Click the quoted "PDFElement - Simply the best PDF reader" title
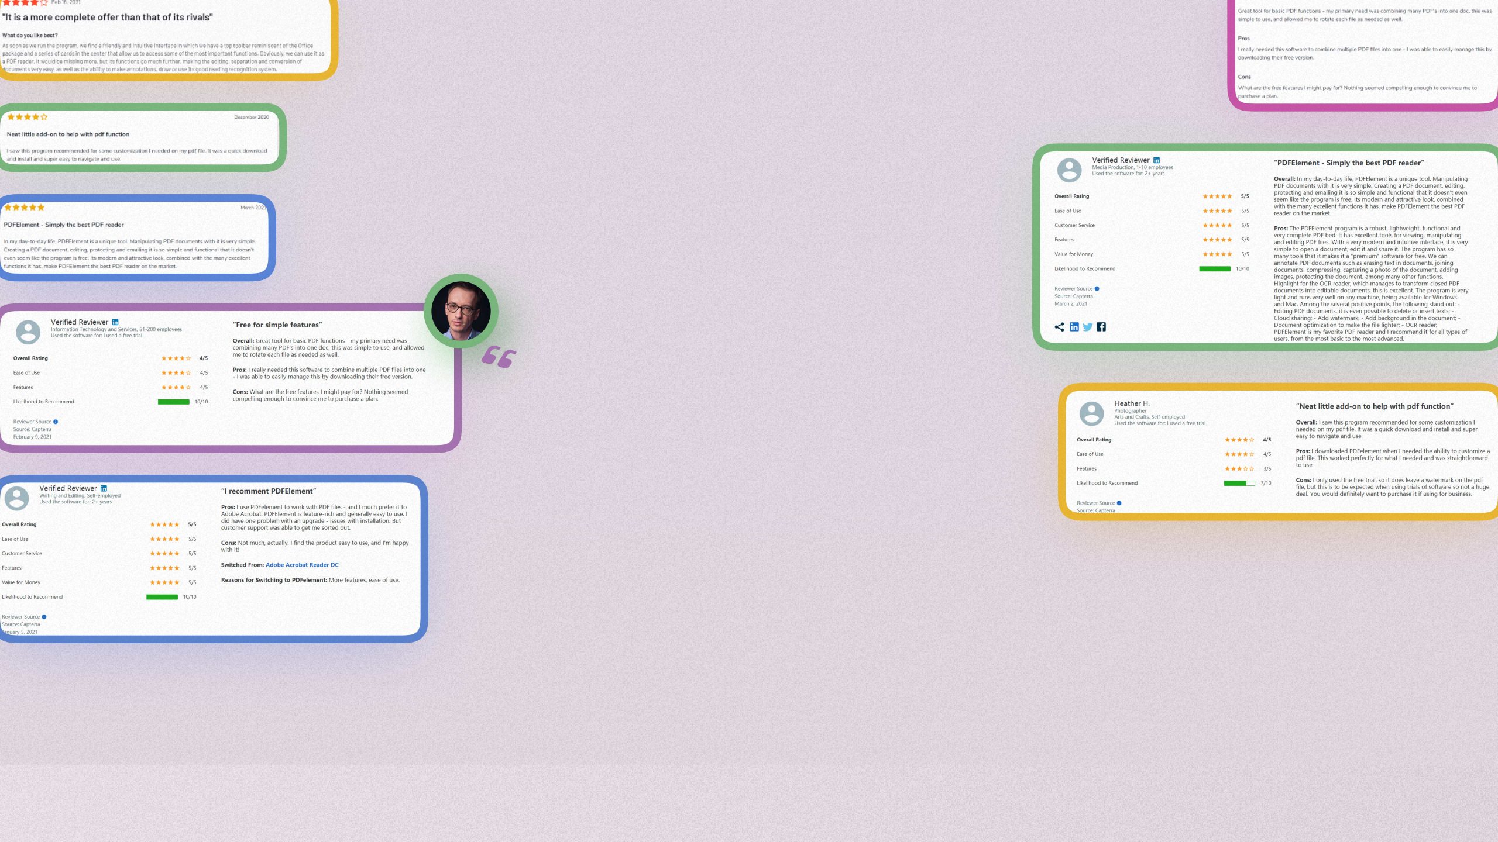1498x842 pixels. tap(1349, 163)
